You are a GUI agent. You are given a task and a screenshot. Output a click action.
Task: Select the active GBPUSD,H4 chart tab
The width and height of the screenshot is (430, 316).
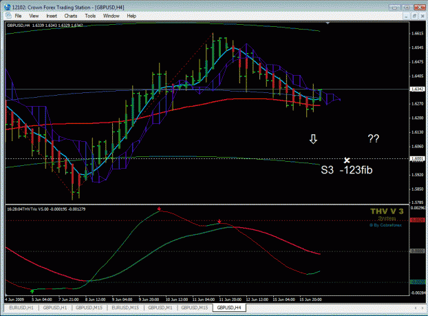click(229, 308)
